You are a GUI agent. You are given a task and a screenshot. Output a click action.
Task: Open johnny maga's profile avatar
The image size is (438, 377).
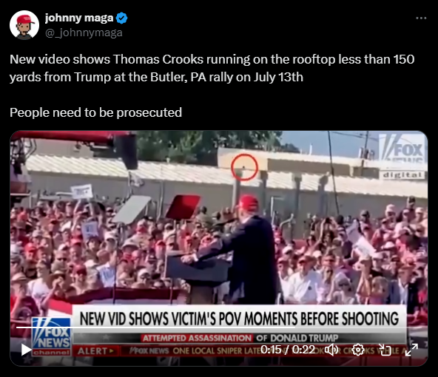[24, 25]
